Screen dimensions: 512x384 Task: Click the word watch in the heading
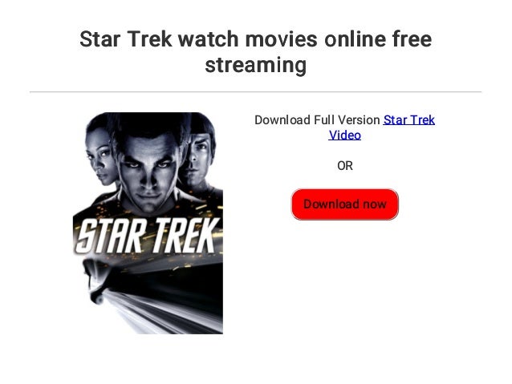coord(209,39)
